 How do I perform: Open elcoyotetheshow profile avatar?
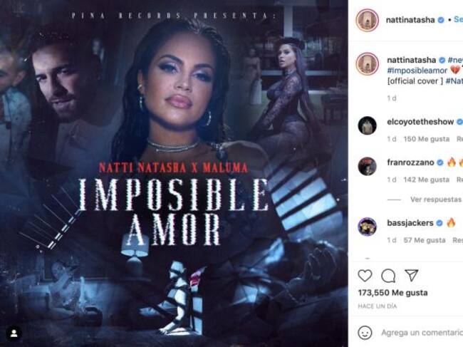(x=368, y=125)
